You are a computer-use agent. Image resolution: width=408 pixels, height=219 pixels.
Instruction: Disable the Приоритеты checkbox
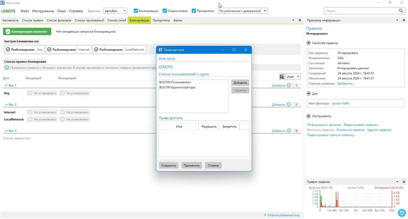coord(194,11)
